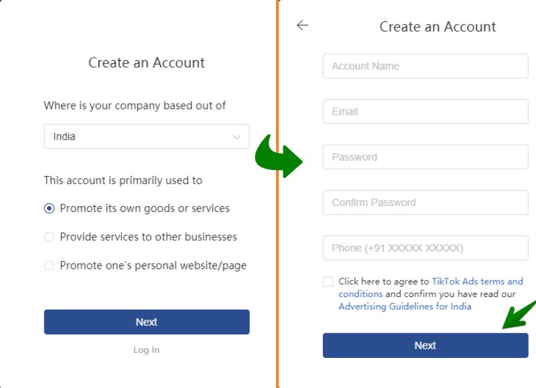The image size is (536, 388).
Task: Expand country list using chevron arrow
Action: click(x=237, y=136)
